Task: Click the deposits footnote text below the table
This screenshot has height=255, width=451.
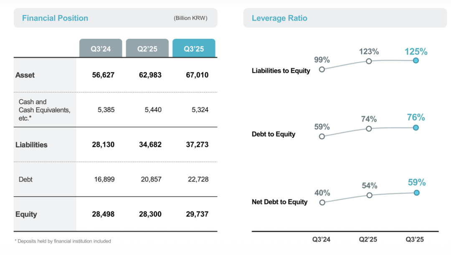Action: [63, 241]
